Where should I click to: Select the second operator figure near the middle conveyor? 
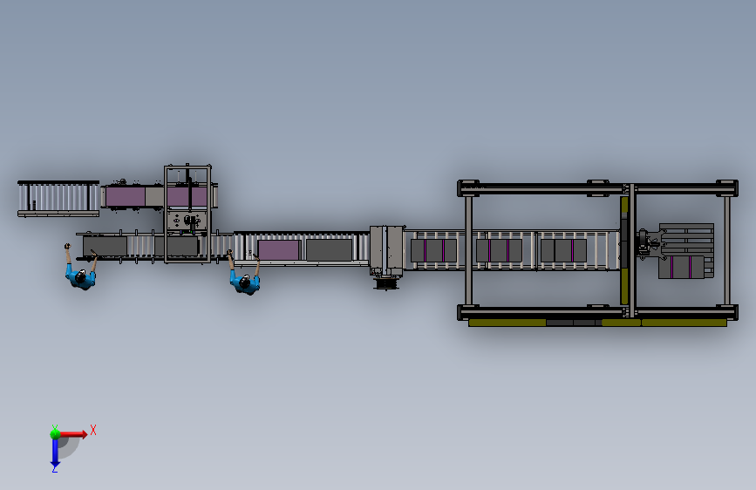[x=244, y=274]
